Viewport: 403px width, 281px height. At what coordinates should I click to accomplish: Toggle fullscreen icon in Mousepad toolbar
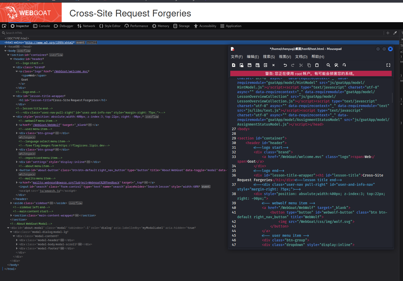388,65
